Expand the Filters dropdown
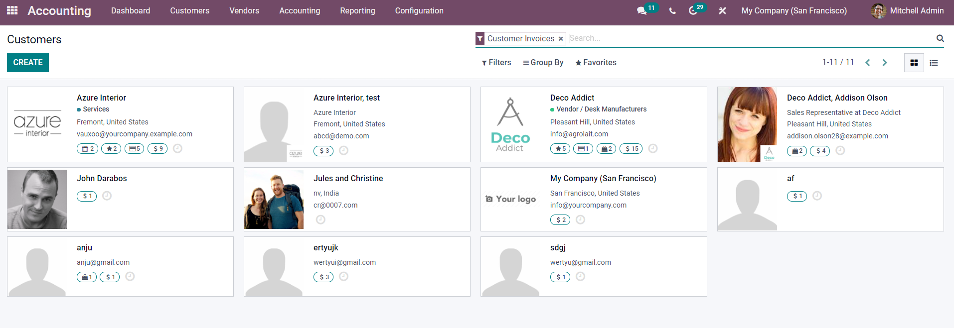 point(496,63)
